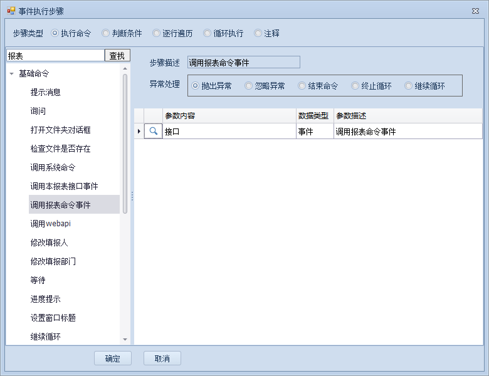Click the scroll-down arrow of command list
Screen dimensions: 489x376
[125, 339]
